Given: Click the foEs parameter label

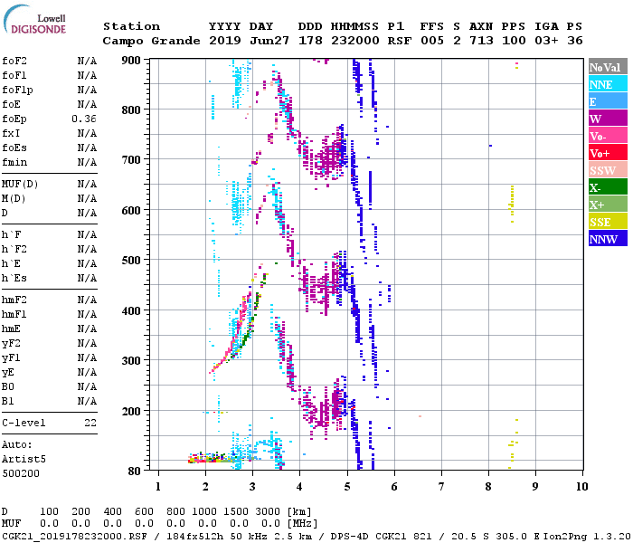Looking at the screenshot, I should (x=14, y=148).
